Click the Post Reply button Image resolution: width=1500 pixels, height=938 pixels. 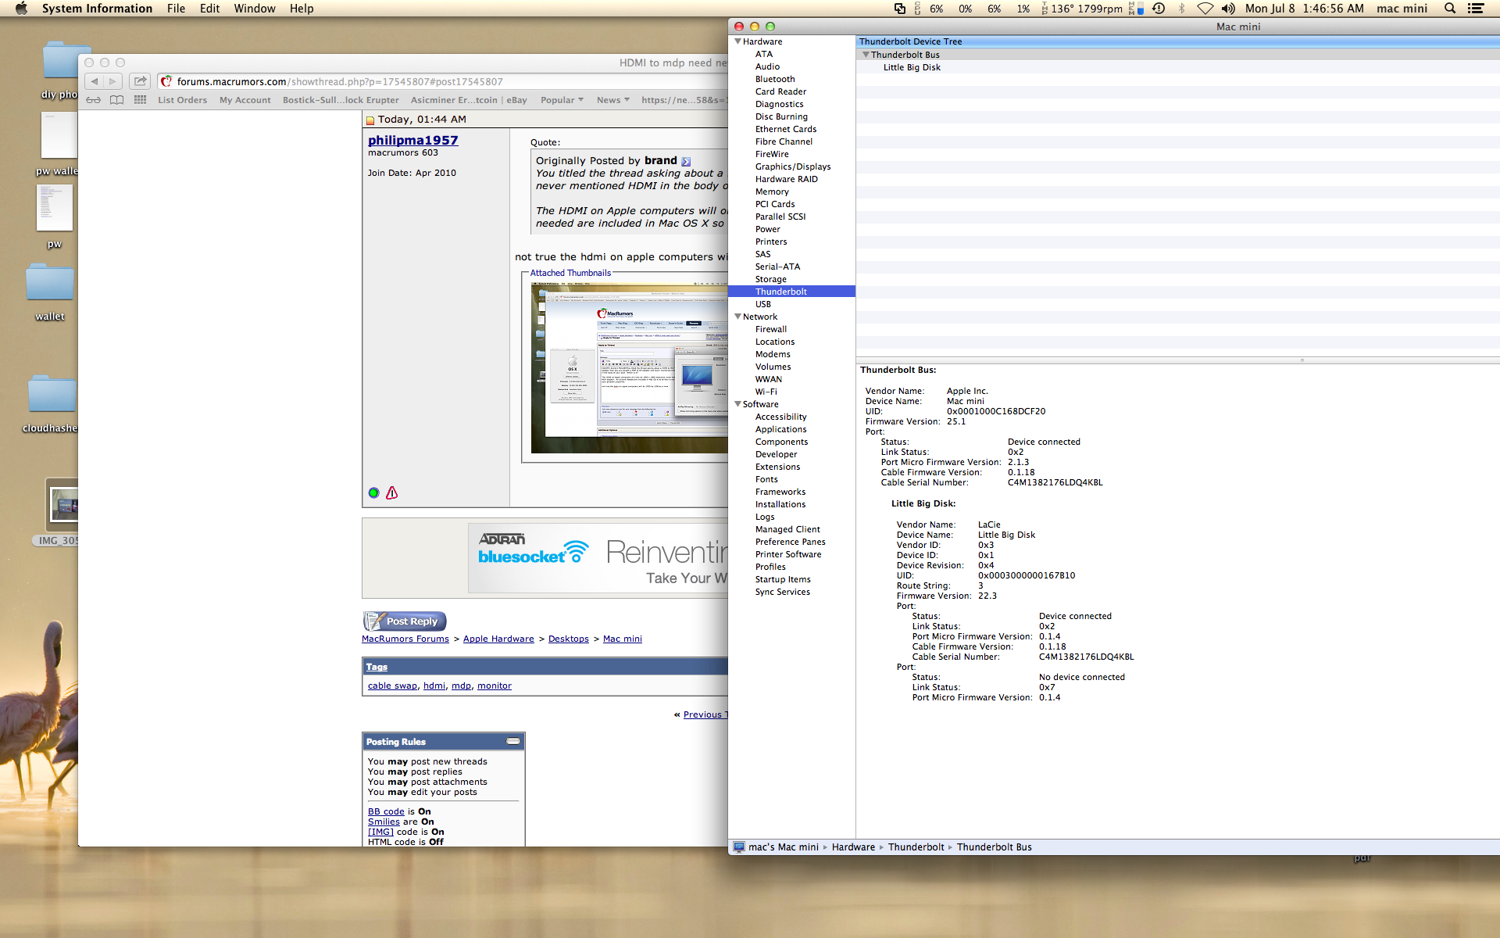405,621
